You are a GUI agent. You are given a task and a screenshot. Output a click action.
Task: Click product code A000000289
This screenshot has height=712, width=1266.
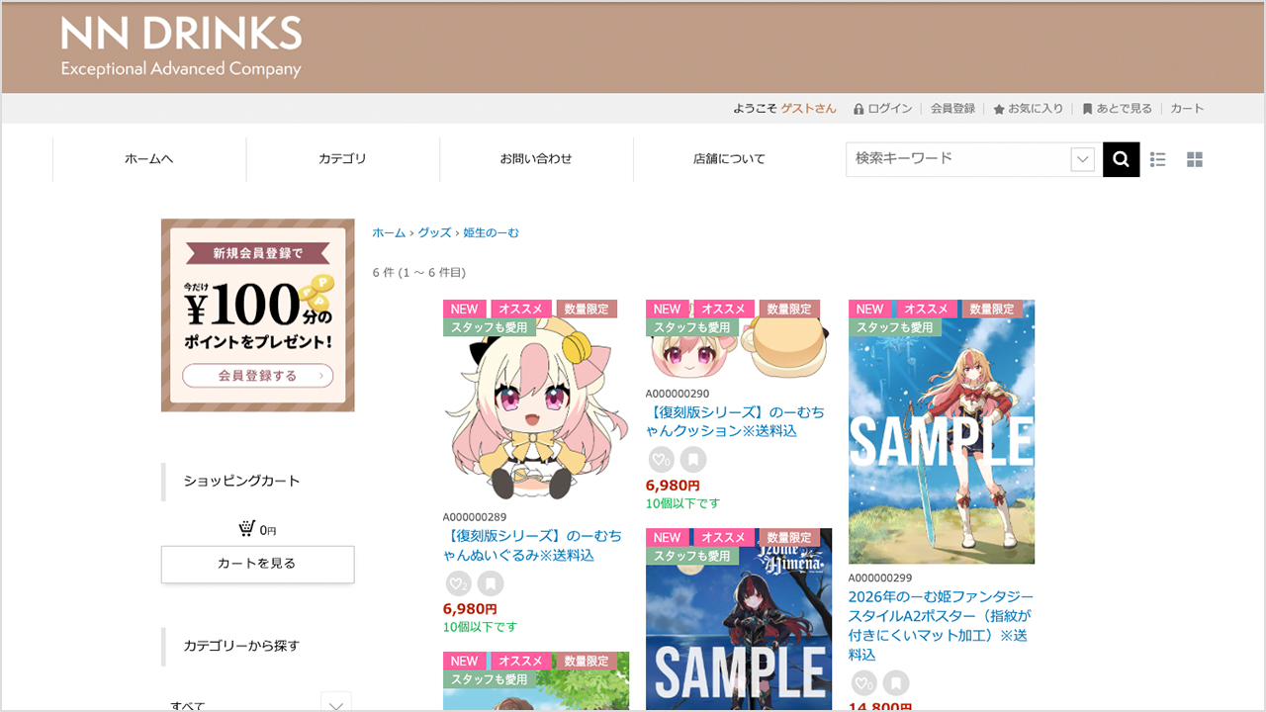pyautogui.click(x=474, y=517)
